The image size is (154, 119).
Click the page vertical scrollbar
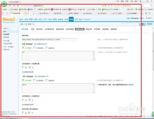pos(153,51)
